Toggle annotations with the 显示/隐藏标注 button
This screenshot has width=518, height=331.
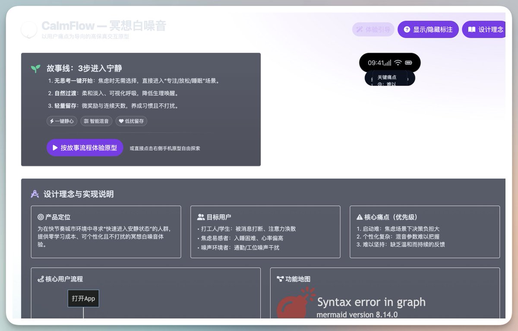(428, 29)
